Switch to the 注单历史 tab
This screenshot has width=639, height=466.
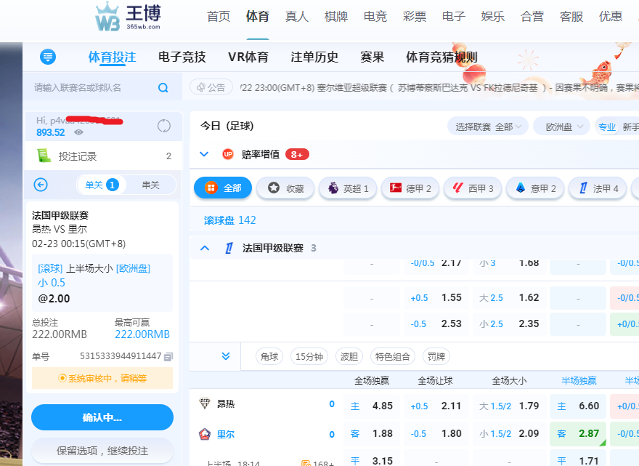click(x=314, y=57)
